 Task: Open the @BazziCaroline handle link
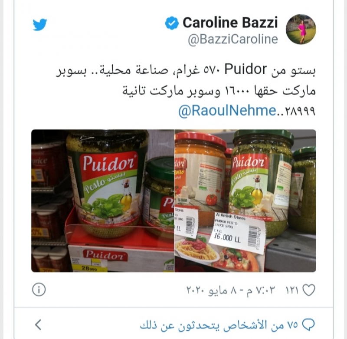(233, 39)
